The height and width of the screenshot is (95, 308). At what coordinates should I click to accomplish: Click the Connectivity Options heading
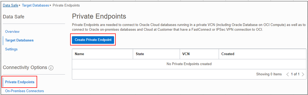25,67
